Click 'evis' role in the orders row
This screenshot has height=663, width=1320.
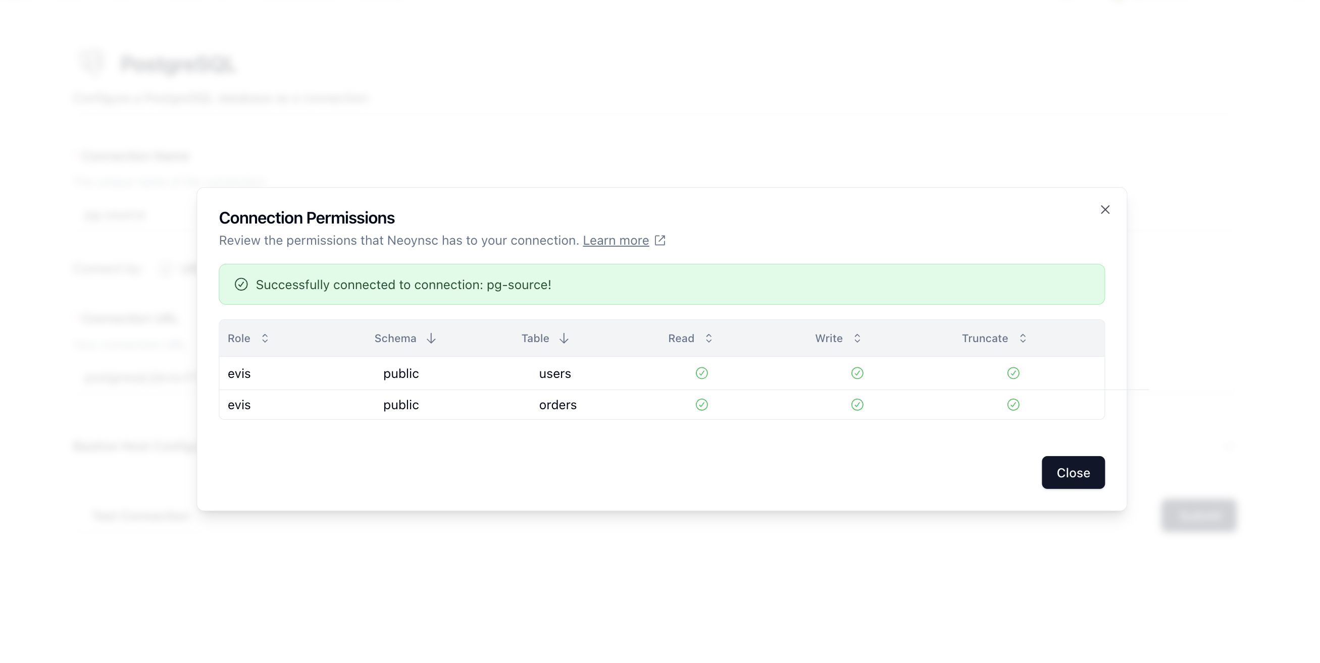239,405
